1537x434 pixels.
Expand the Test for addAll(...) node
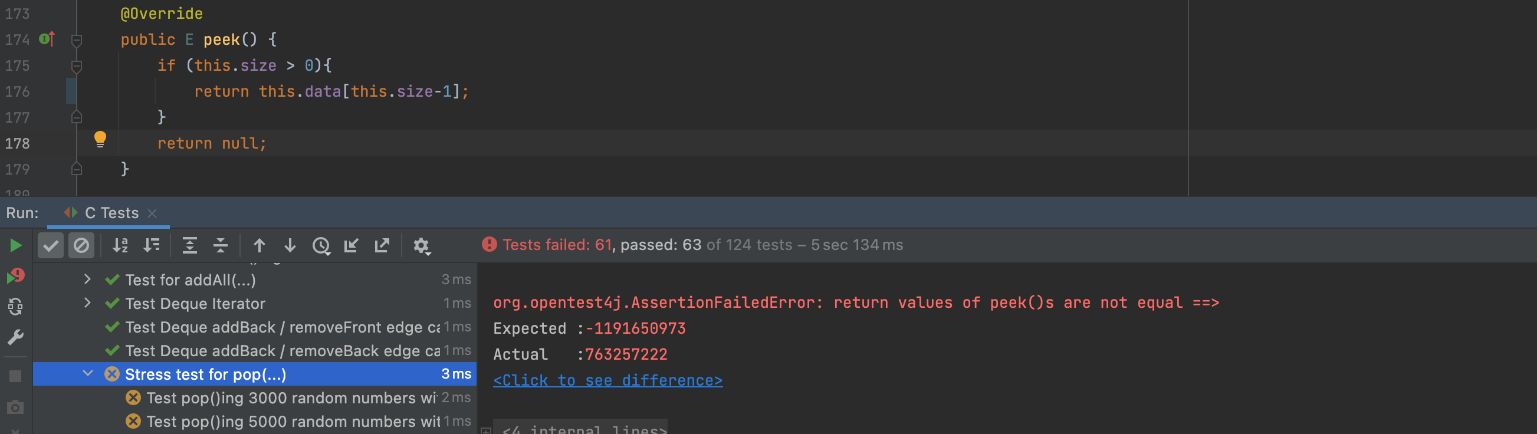(87, 279)
